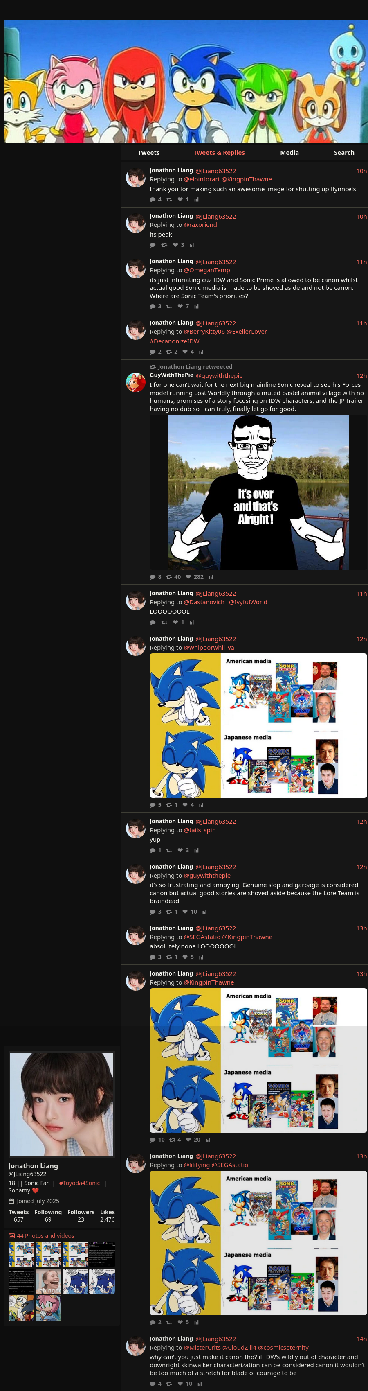Like the tweet about Sonic Team's priorities
The height and width of the screenshot is (1391, 368).
coord(180,306)
